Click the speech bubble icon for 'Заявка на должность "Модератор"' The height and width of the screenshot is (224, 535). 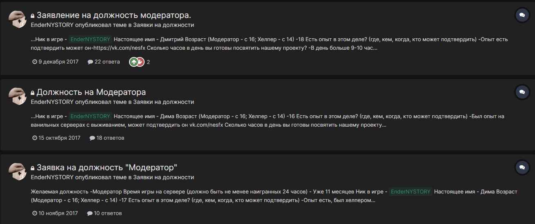(522, 167)
